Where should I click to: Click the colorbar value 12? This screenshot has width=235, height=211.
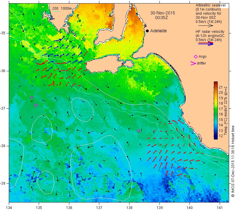coord(221,136)
